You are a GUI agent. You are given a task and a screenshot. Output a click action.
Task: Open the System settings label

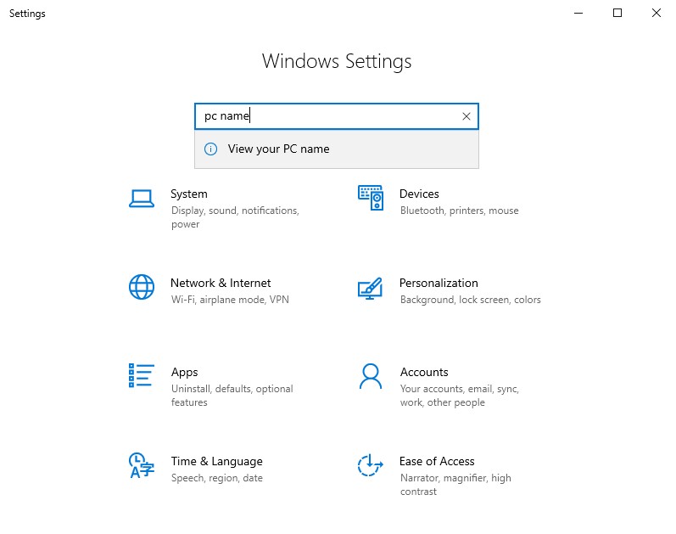(189, 194)
